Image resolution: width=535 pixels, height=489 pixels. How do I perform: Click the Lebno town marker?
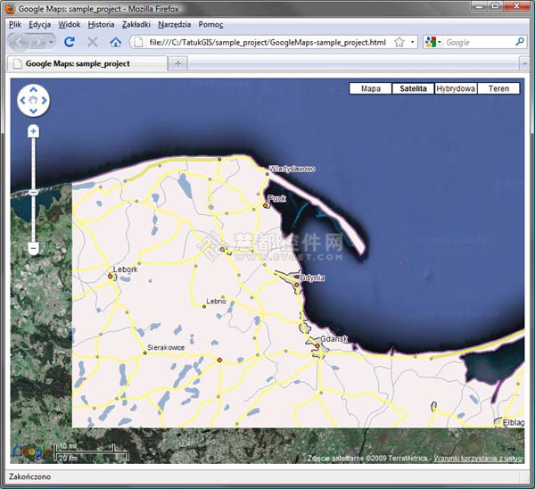(x=204, y=307)
